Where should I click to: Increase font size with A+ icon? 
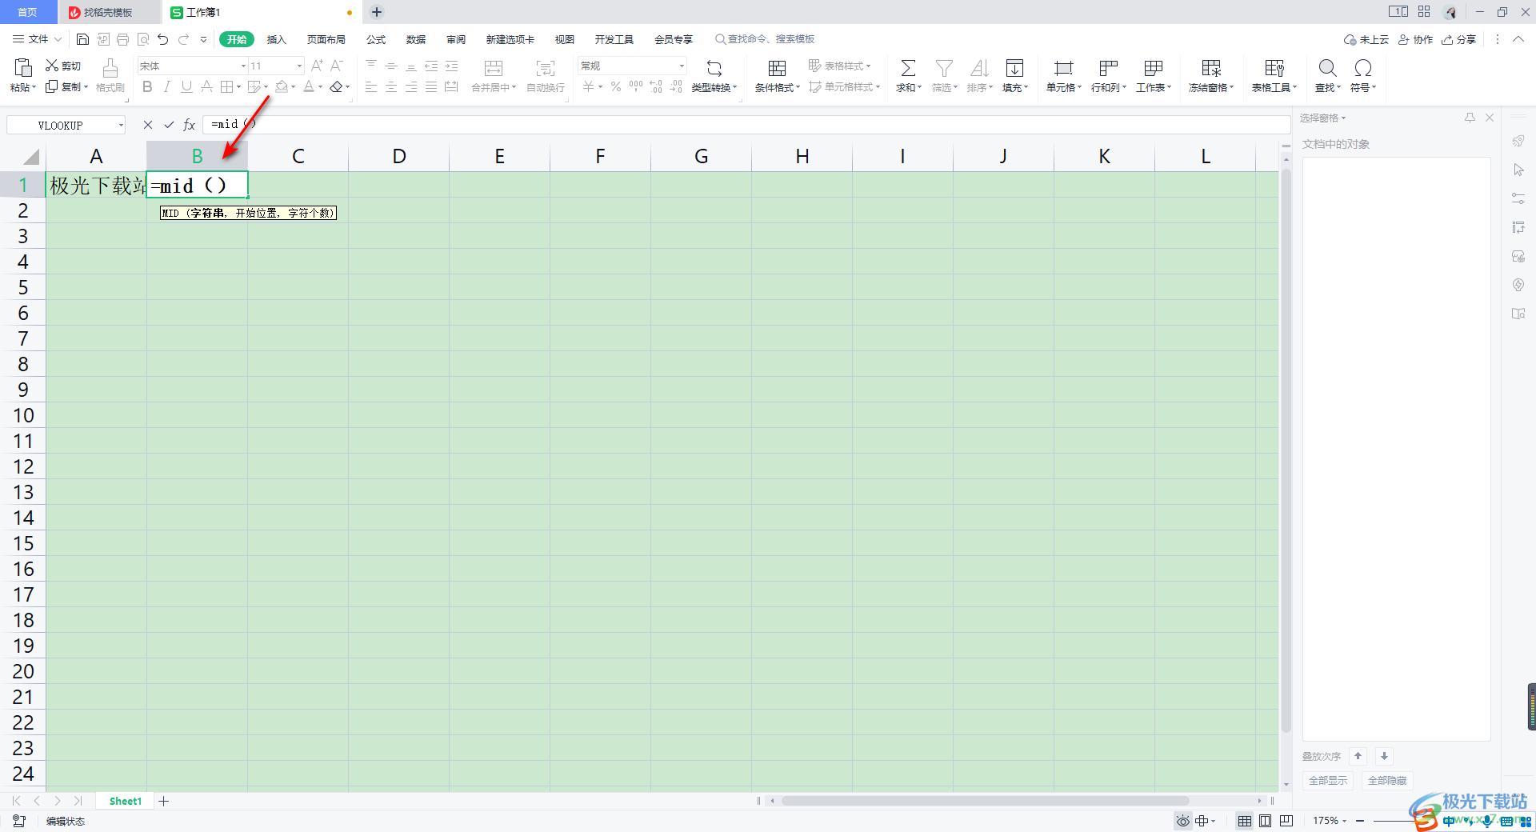pos(317,66)
